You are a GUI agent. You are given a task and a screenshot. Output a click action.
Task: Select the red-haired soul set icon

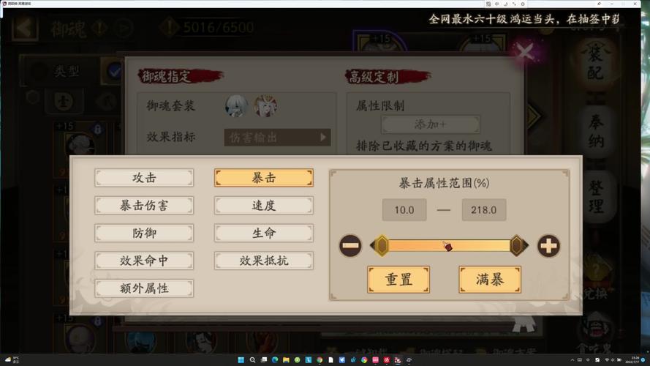pos(265,105)
